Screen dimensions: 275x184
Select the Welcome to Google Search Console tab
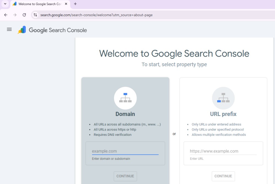coord(40,4)
